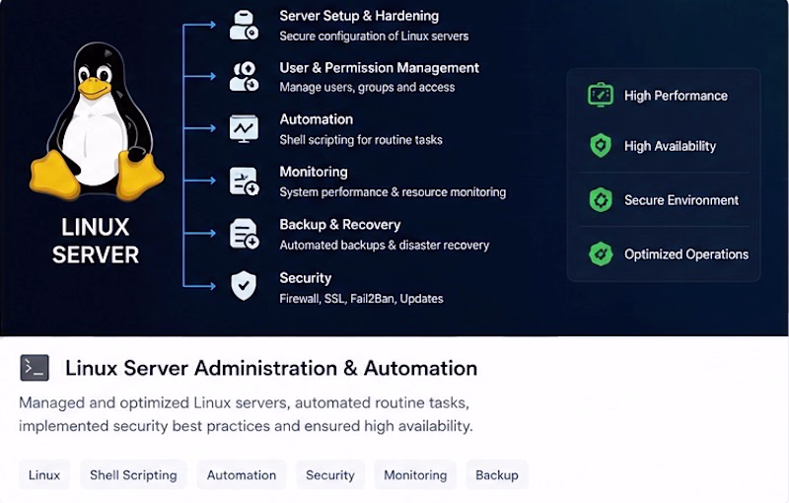The height and width of the screenshot is (503, 789).
Task: Click the 'Managed and optimized Linux servers' description
Action: [246, 414]
